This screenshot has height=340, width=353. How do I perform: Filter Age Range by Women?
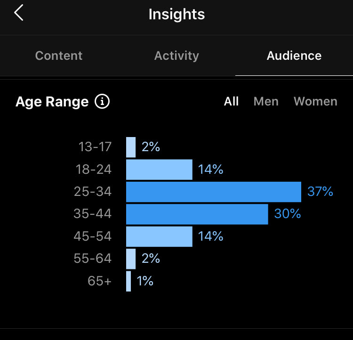315,101
